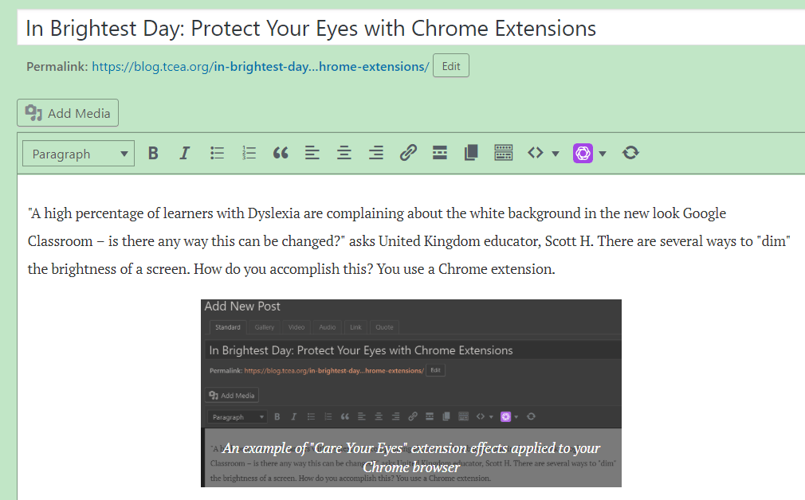This screenshot has height=500, width=805.
Task: Click the text 'Permalink:' label
Action: [x=57, y=67]
